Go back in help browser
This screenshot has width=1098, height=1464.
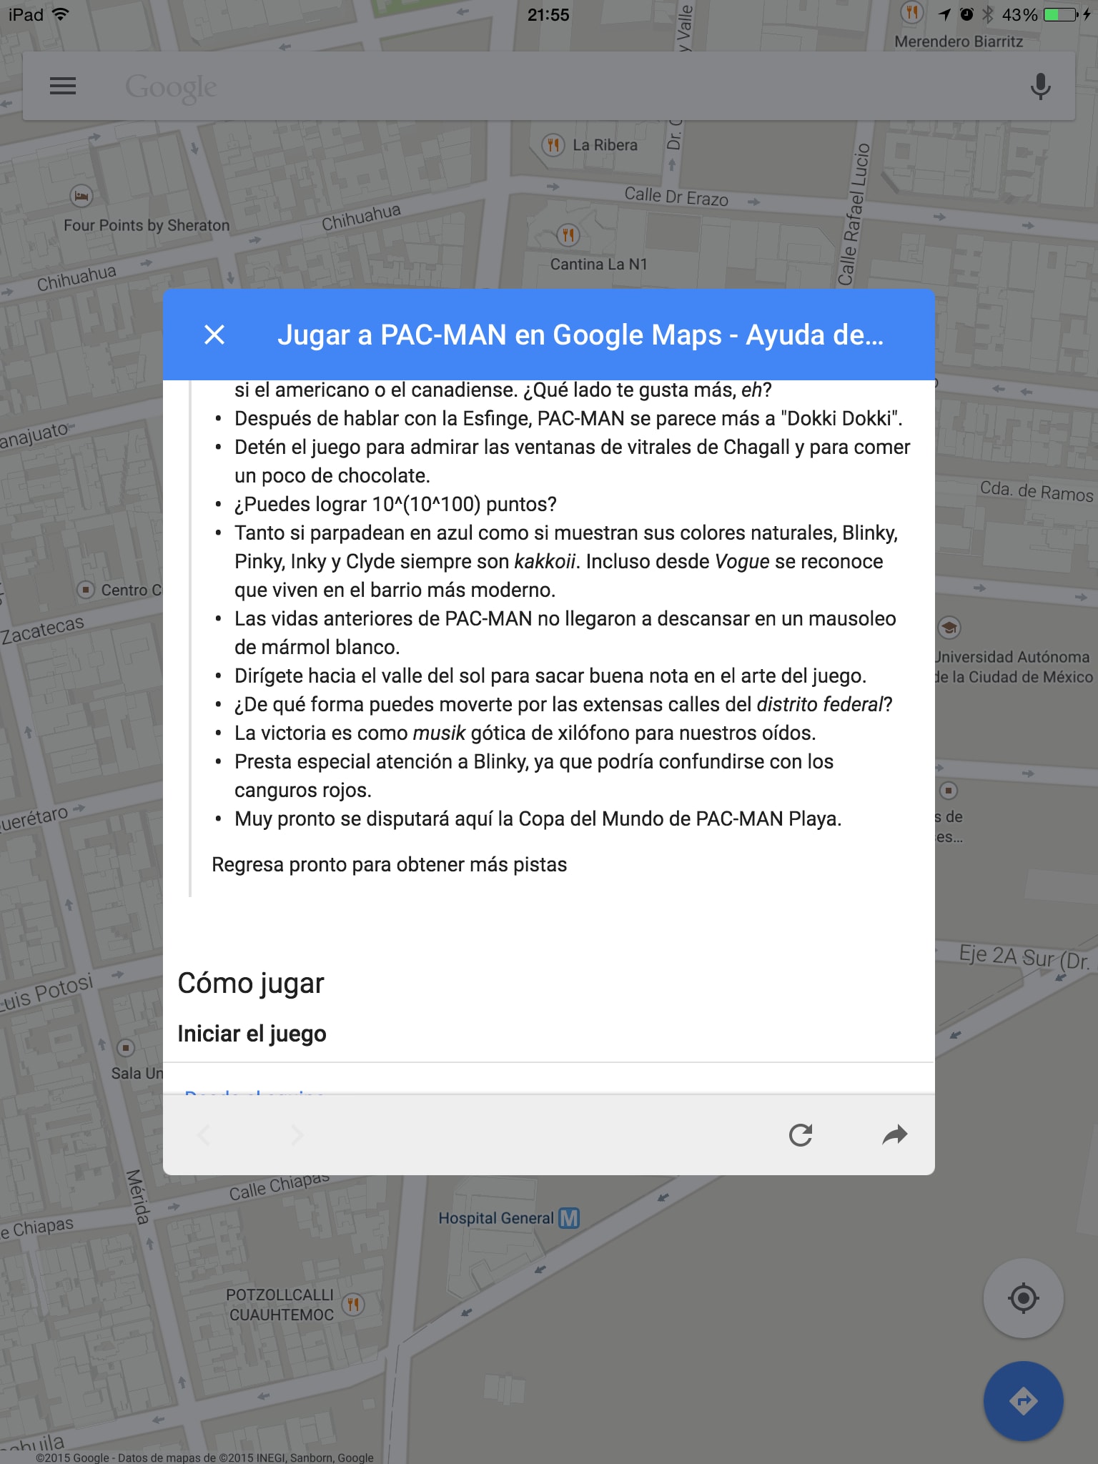click(x=204, y=1134)
